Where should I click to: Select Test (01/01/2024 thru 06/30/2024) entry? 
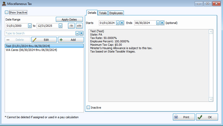[x=44, y=46]
